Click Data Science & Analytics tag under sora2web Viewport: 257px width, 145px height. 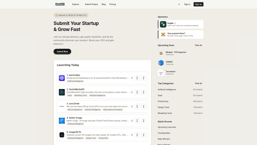113,110
